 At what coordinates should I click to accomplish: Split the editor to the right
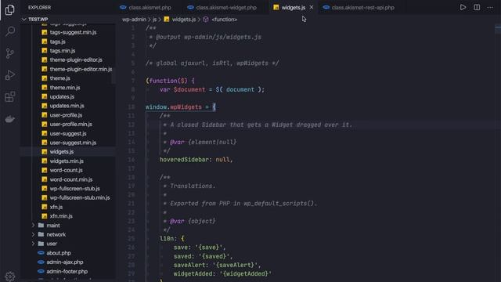pyautogui.click(x=477, y=7)
